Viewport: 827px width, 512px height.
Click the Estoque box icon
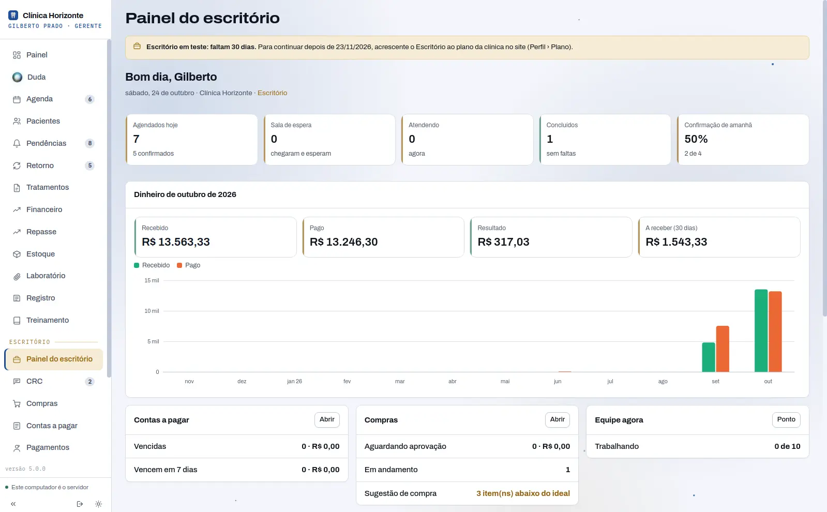coord(17,254)
